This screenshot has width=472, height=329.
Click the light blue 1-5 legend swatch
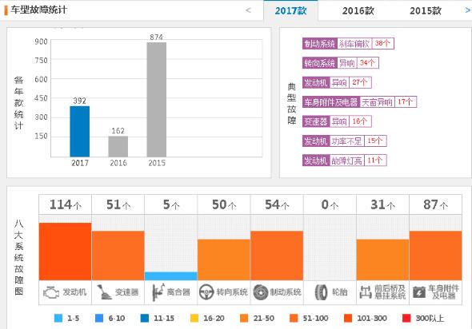coord(58,318)
